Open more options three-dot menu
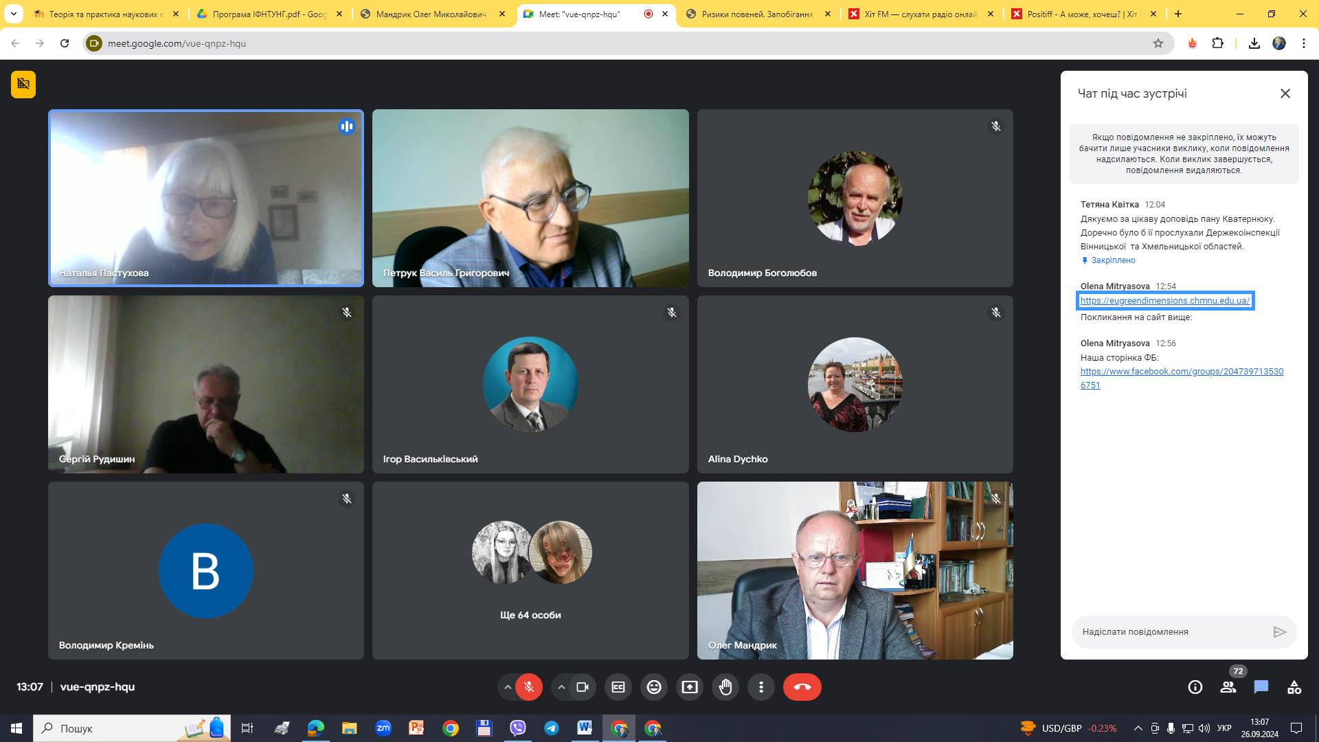1319x742 pixels. click(761, 687)
